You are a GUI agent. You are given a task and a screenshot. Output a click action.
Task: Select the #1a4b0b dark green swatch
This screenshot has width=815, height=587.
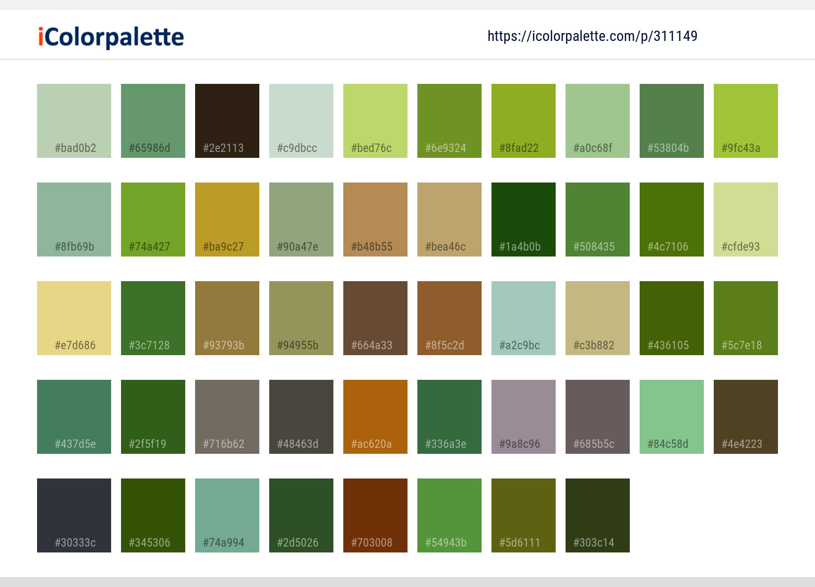523,219
